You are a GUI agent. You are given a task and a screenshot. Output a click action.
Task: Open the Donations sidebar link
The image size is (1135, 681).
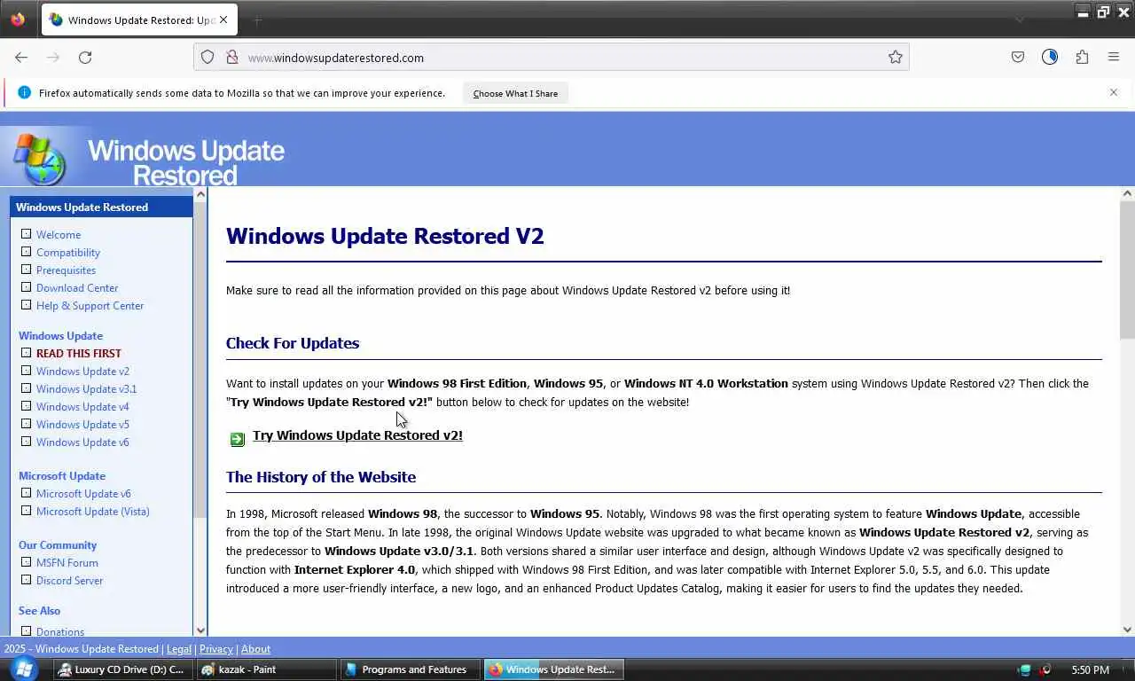(60, 632)
